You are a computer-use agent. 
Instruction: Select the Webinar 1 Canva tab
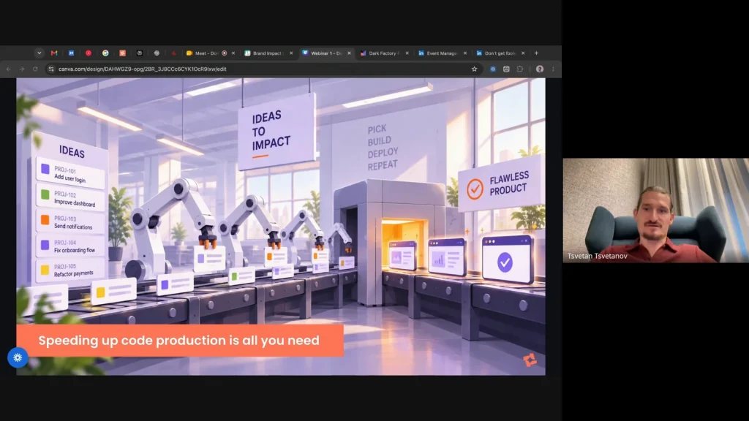(325, 53)
